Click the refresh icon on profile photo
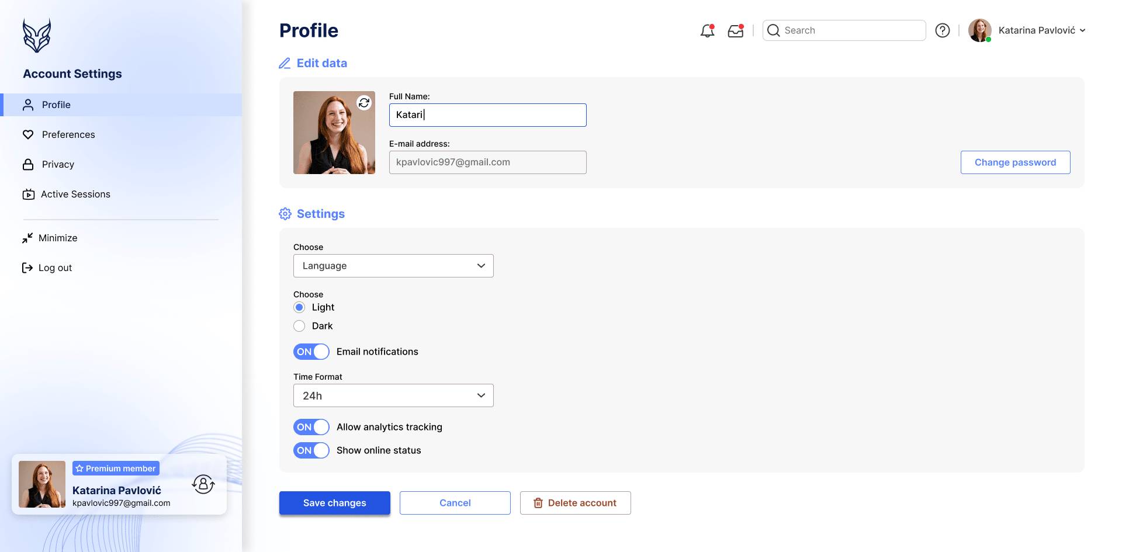This screenshot has width=1122, height=552. [x=364, y=103]
